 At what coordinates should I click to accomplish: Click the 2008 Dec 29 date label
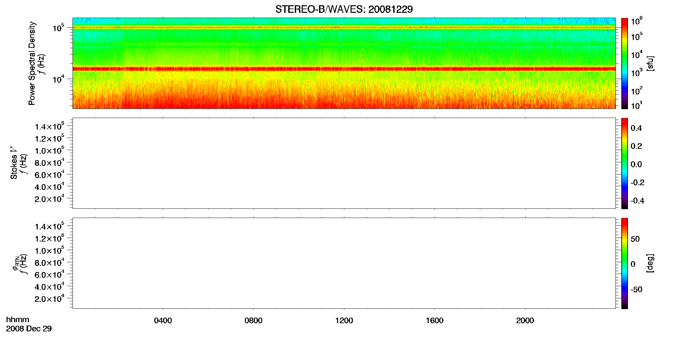click(29, 329)
